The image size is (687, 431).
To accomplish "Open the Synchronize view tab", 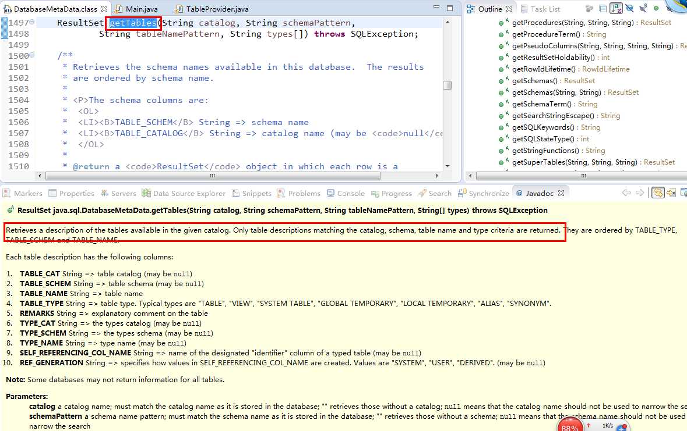I will (x=483, y=194).
